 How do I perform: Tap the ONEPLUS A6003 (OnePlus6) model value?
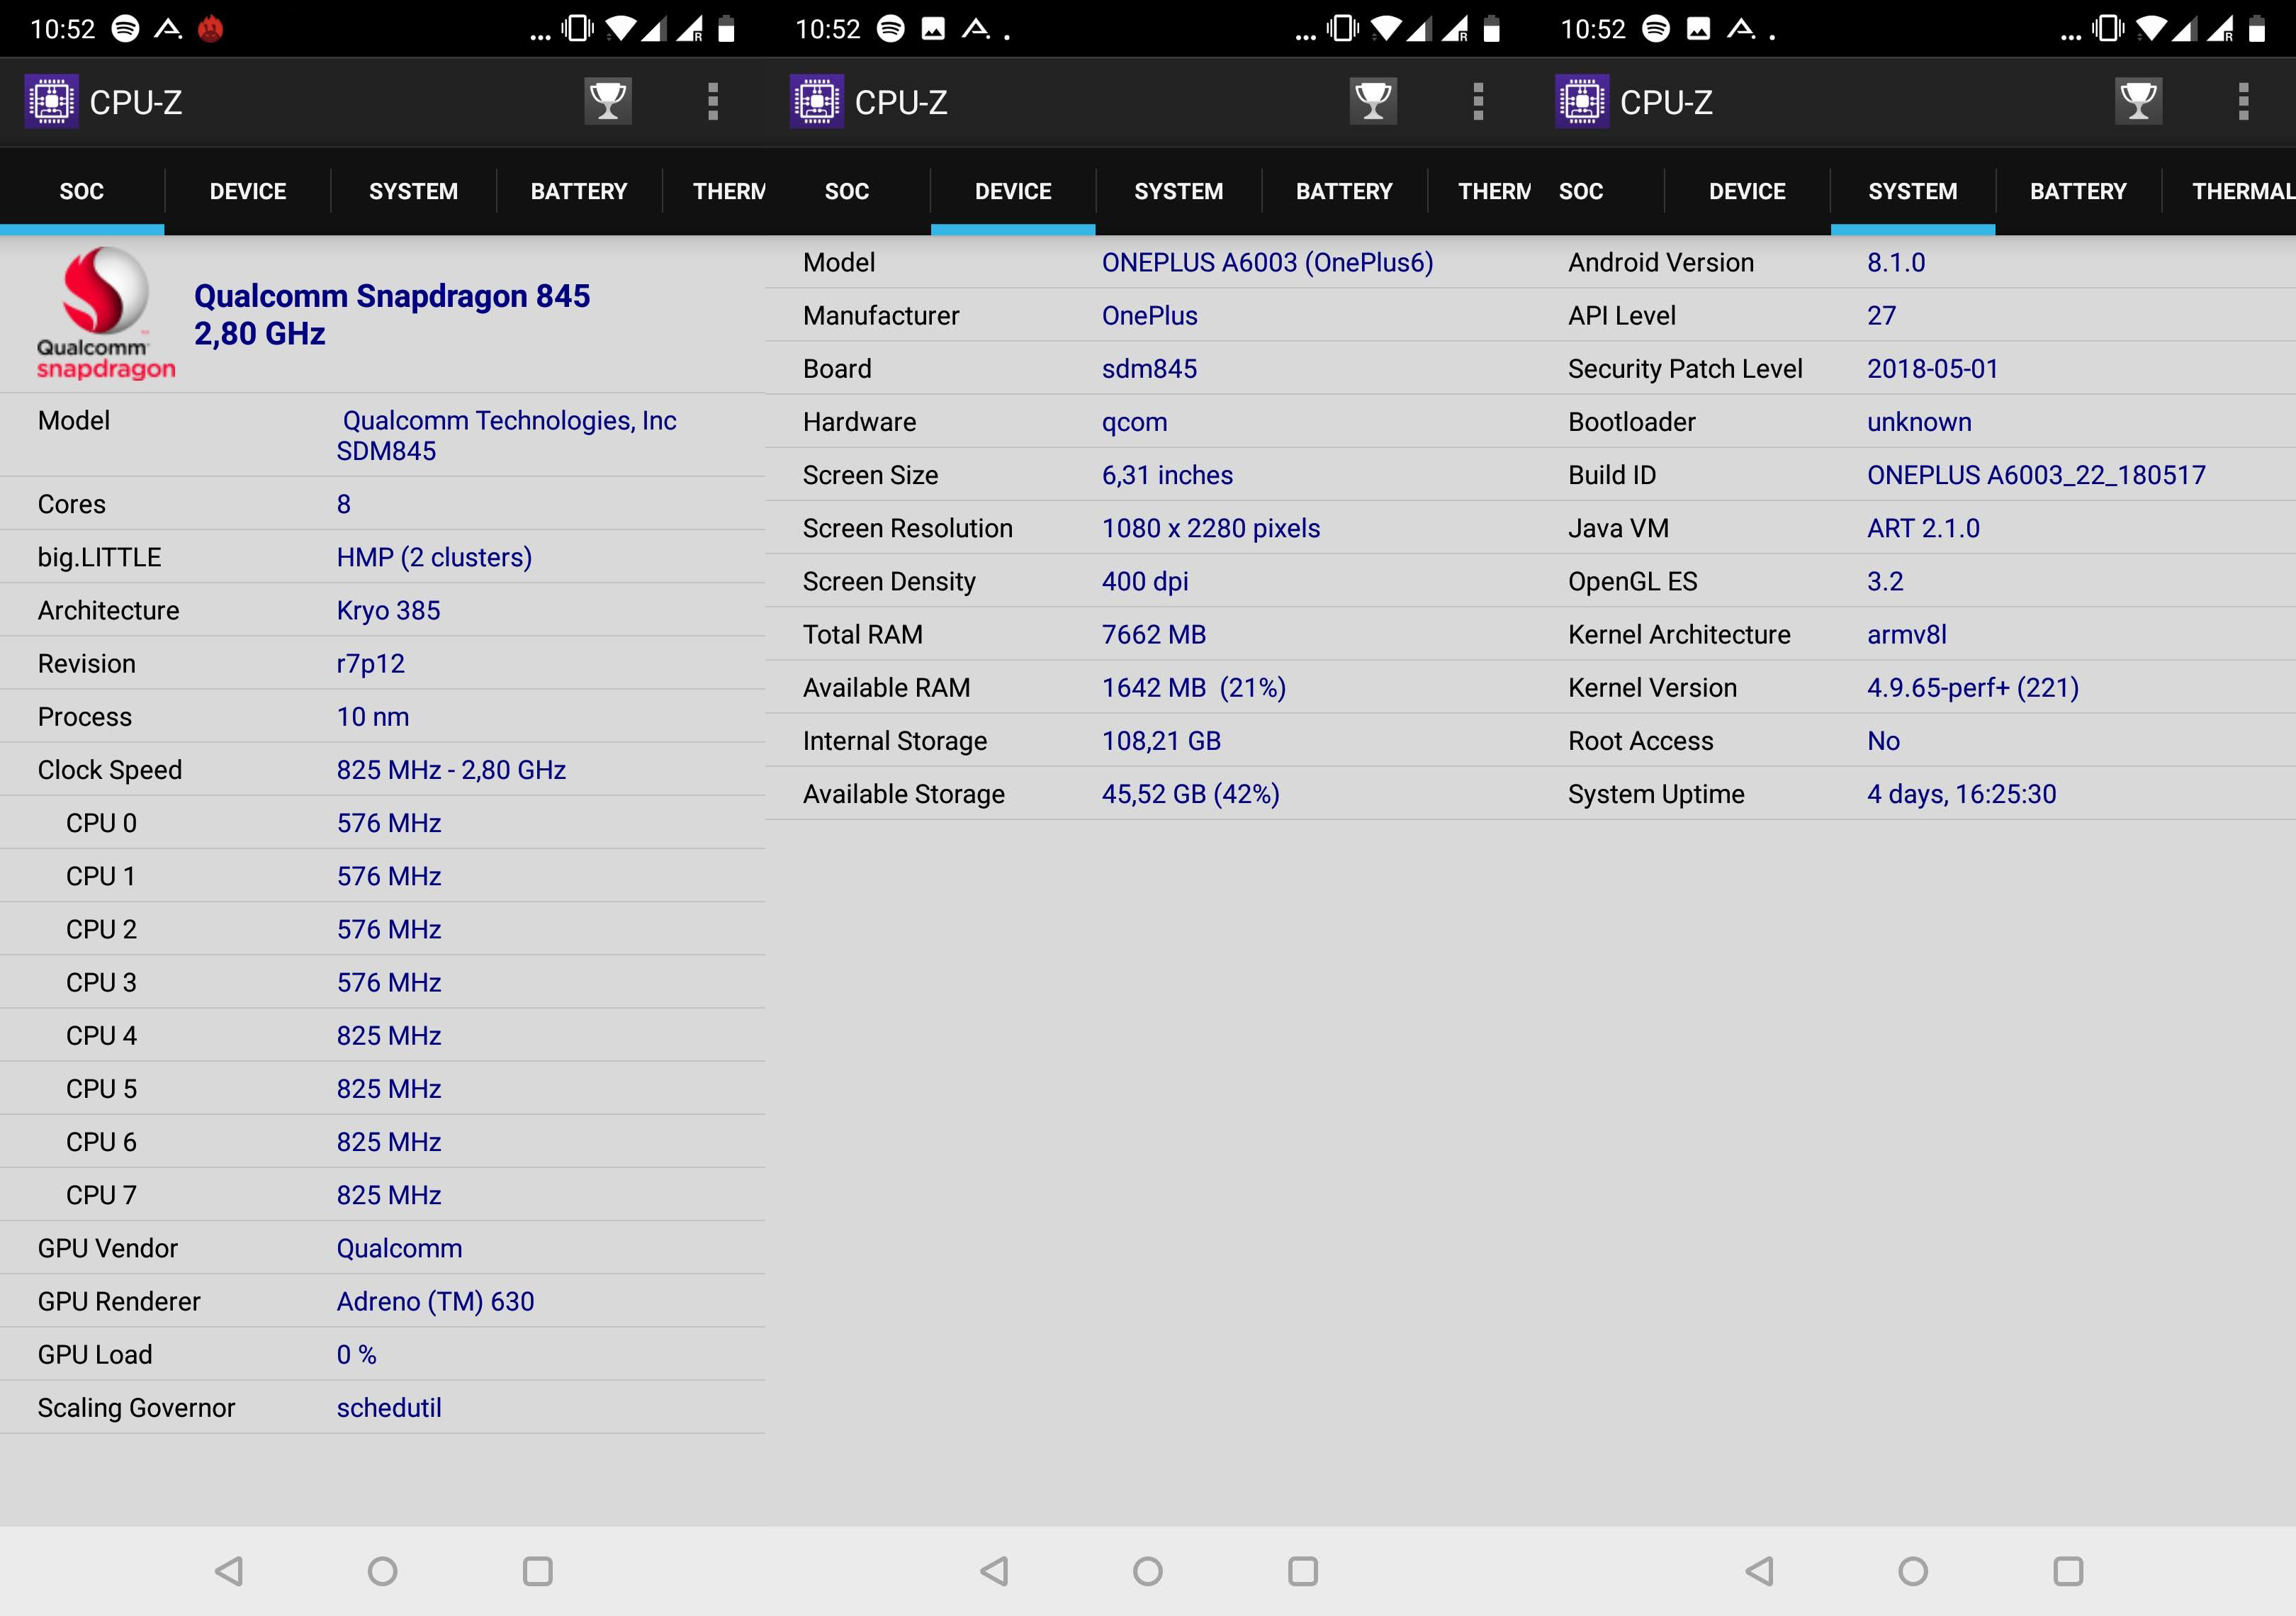click(x=1267, y=262)
